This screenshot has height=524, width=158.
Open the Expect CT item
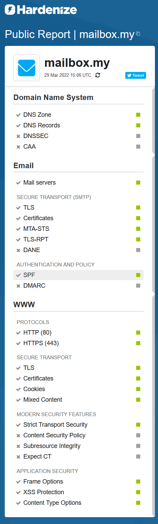click(78, 457)
